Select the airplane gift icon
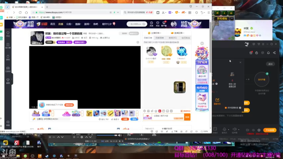The width and height of the screenshot is (283, 159). 103,113
